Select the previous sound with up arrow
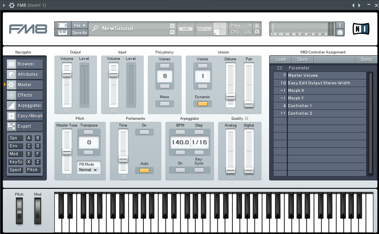 pyautogui.click(x=172, y=26)
